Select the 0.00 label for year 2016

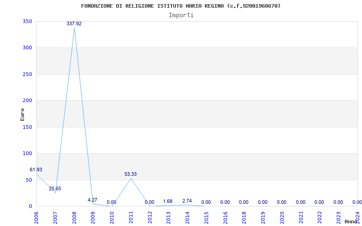(x=225, y=202)
